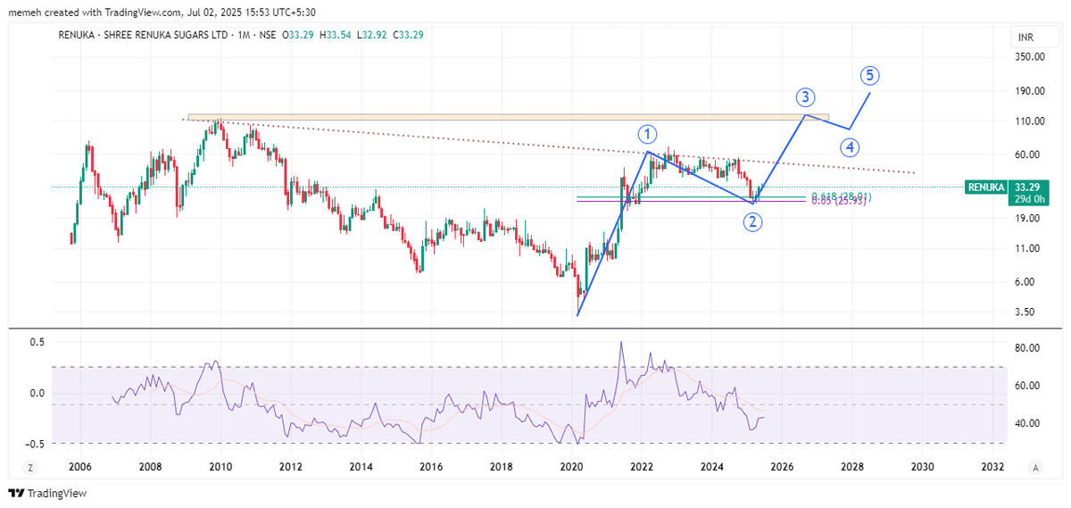Click the 0.618 (28.01) Fibonacci level label
The height and width of the screenshot is (508, 1071).
tap(840, 196)
